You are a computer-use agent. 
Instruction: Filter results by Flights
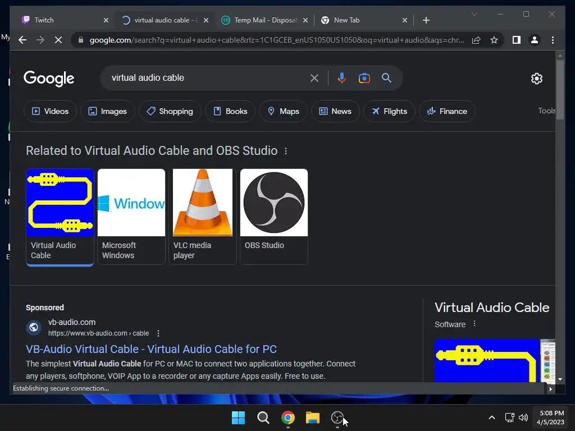click(x=389, y=111)
